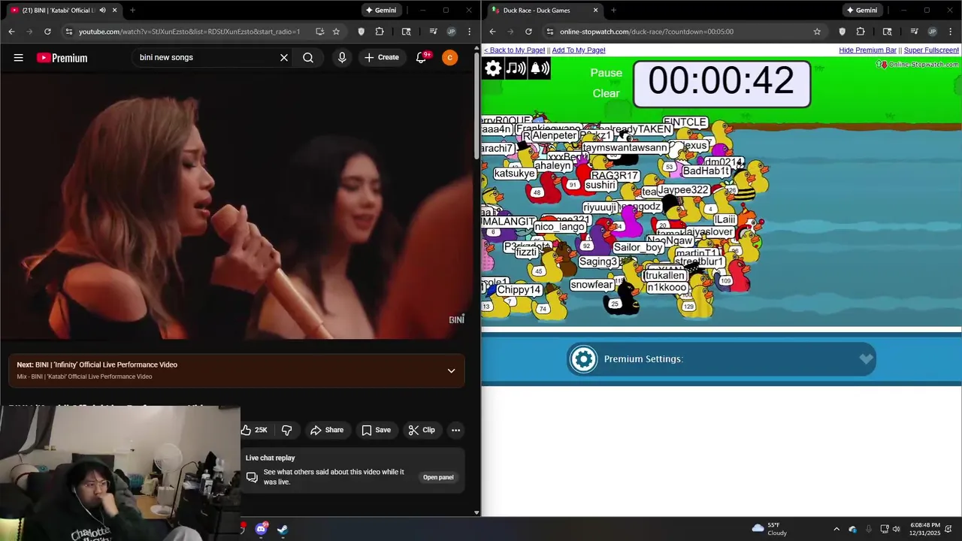This screenshot has width=962, height=541.
Task: Hide the Premium Bar link
Action: pyautogui.click(x=867, y=50)
